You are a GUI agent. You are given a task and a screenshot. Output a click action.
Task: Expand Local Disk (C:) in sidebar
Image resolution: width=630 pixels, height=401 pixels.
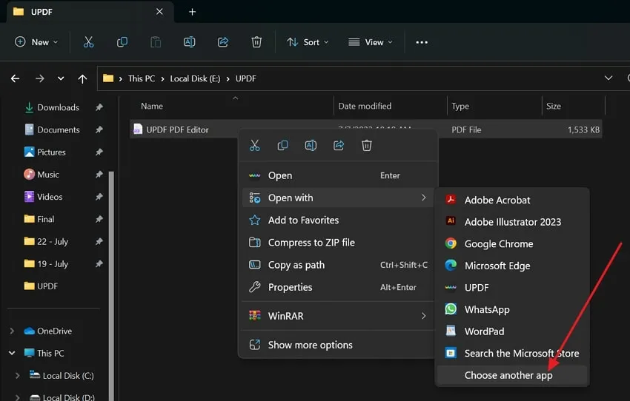[18, 376]
